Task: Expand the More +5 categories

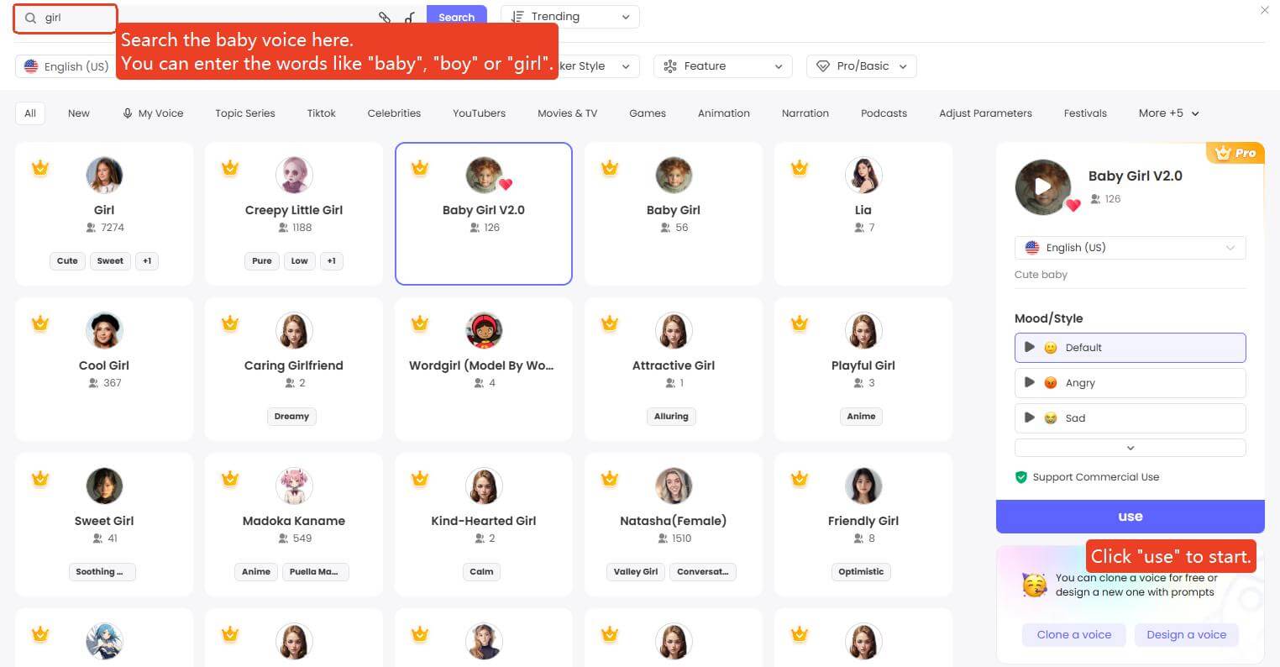Action: pos(1168,113)
